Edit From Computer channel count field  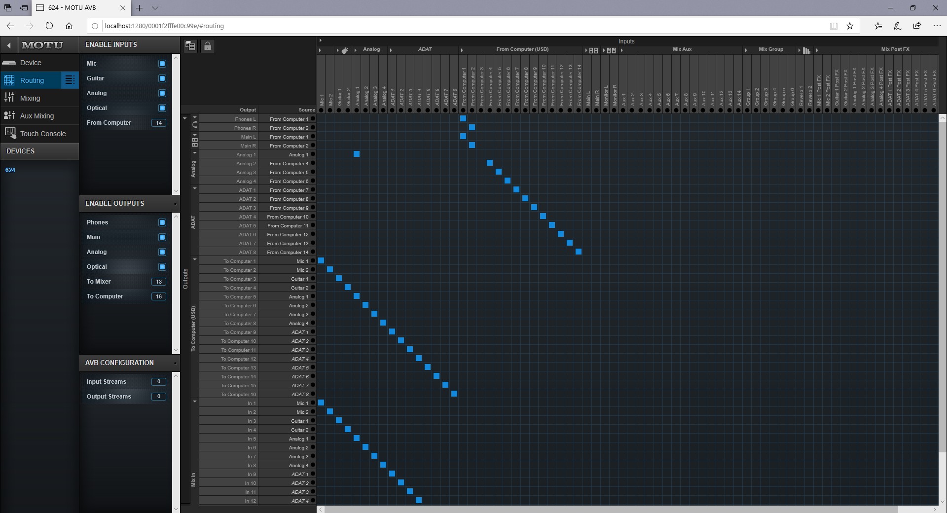(x=159, y=123)
